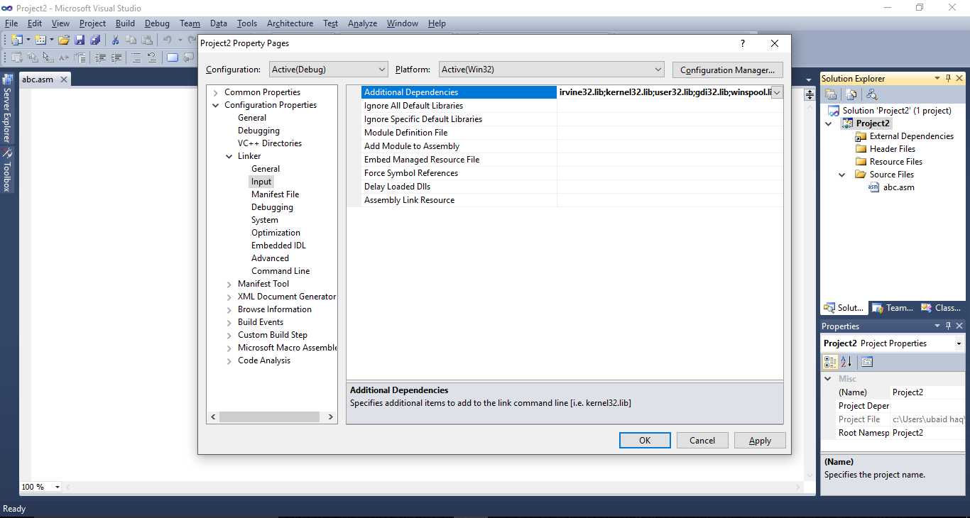This screenshot has width=970, height=518.
Task: Pin the Solution Explorer panel
Action: (x=947, y=77)
